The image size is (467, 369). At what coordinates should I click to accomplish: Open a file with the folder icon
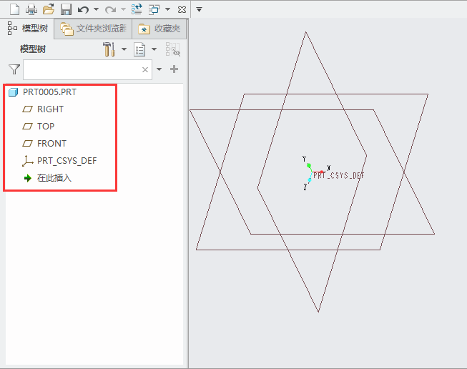tap(49, 9)
